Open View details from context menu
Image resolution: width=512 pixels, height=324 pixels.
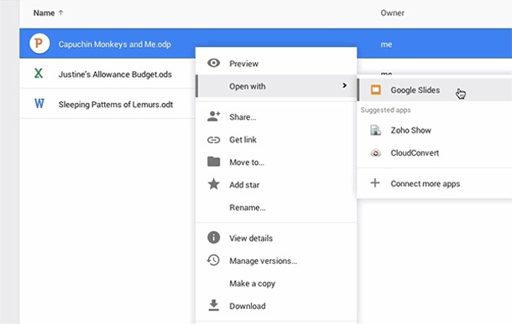[276, 238]
